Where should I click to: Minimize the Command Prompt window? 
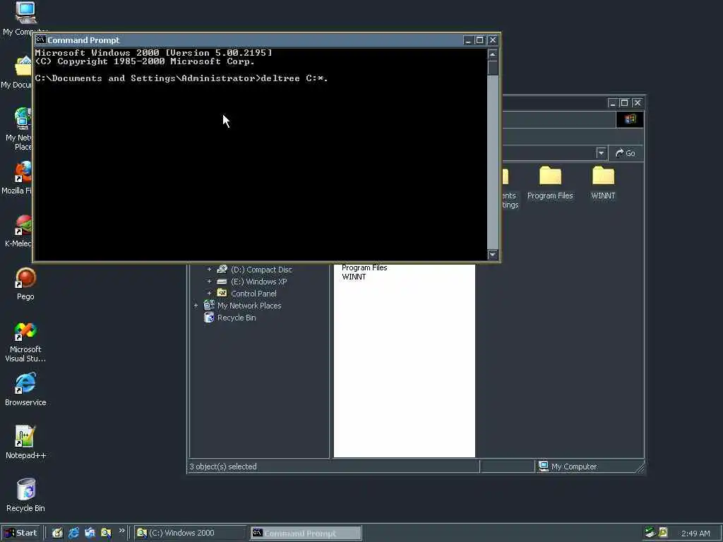click(467, 40)
